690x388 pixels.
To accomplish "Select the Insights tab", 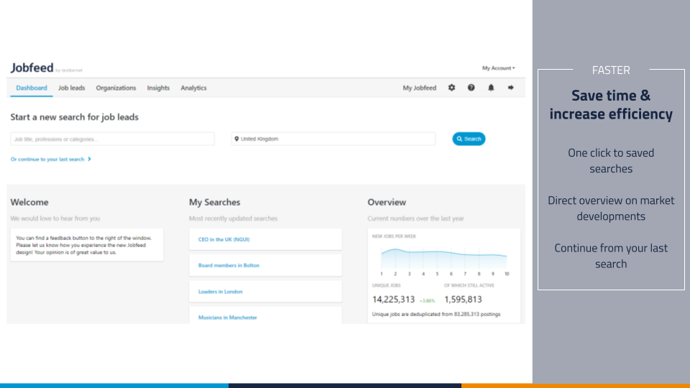I will click(158, 88).
